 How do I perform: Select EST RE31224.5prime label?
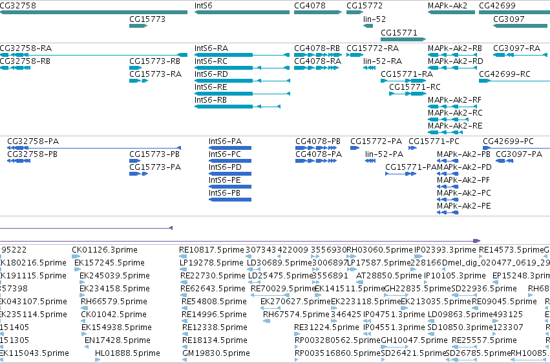tap(326, 327)
